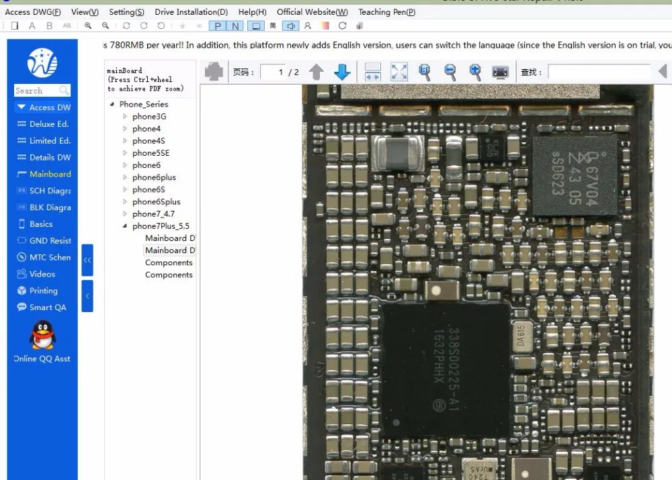The image size is (672, 480).
Task: Go to next page with blue down arrow
Action: point(342,72)
